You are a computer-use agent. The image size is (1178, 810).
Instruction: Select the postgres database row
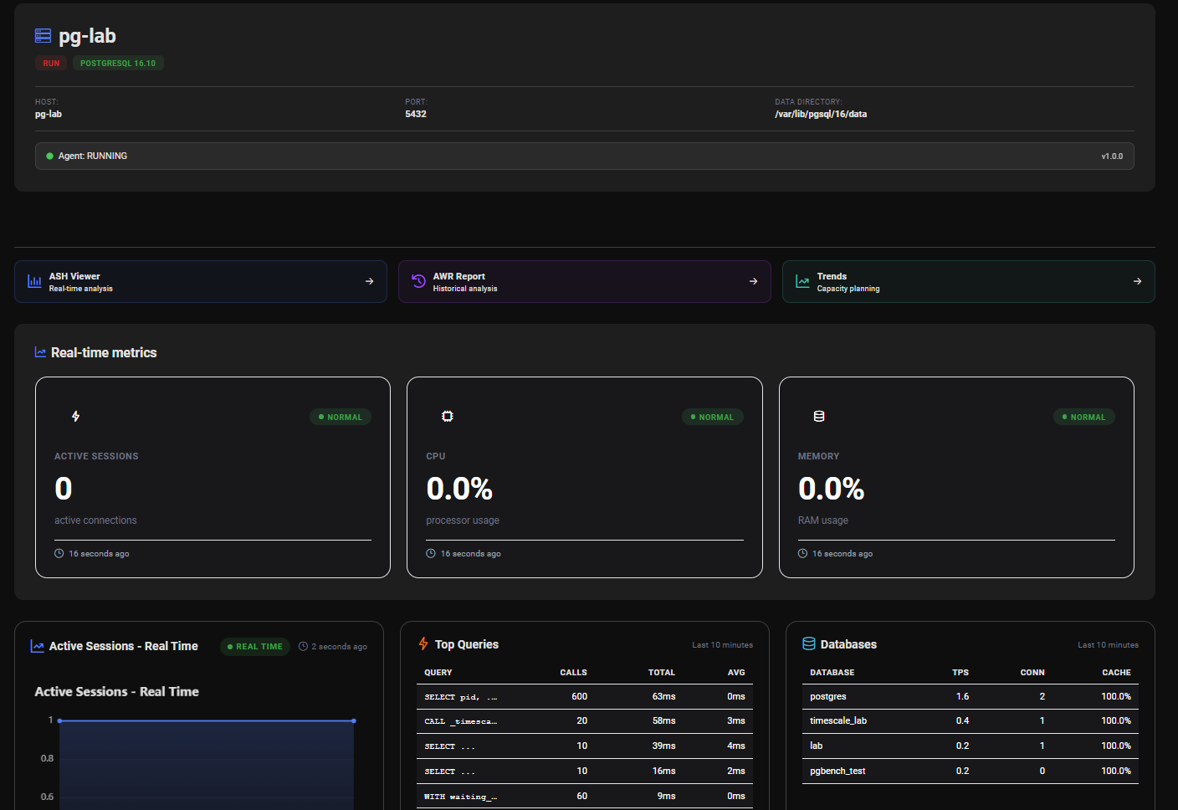[971, 696]
